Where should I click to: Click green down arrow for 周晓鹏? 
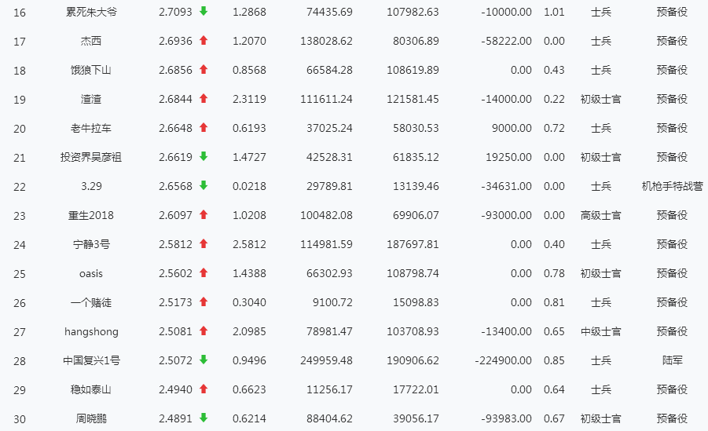click(x=204, y=418)
